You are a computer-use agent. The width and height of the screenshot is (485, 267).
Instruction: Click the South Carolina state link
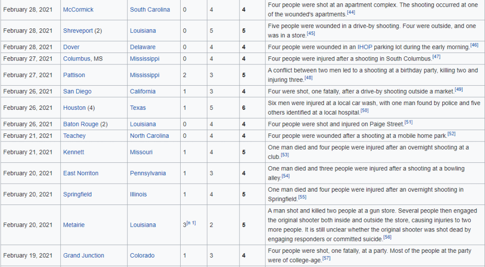pyautogui.click(x=150, y=9)
